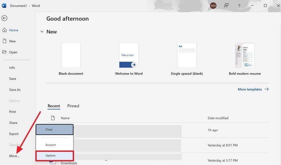Click the Open folder icon
The height and width of the screenshot is (165, 281).
pyautogui.click(x=5, y=52)
